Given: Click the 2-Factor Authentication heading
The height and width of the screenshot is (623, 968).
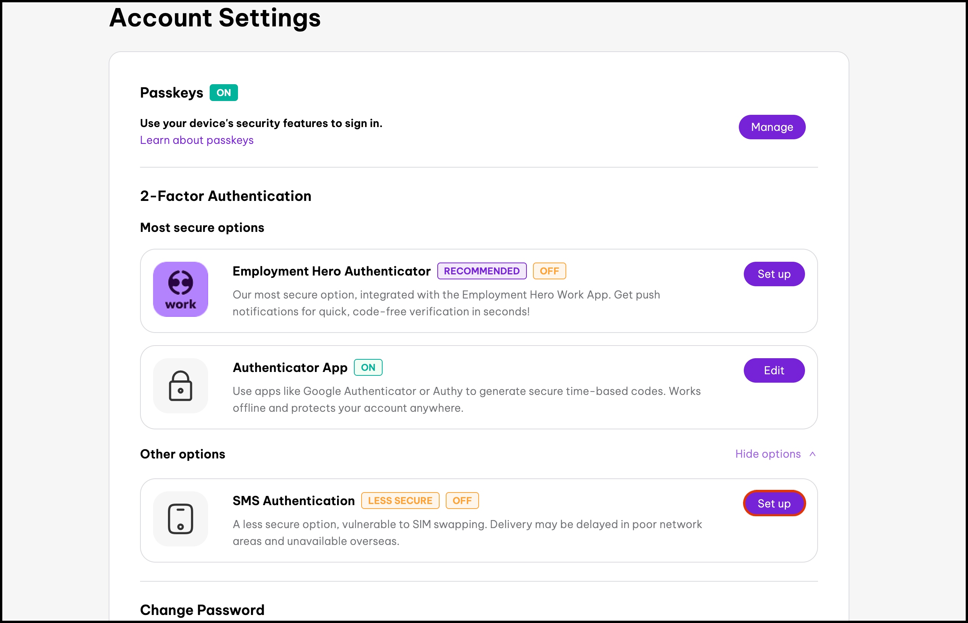Looking at the screenshot, I should [x=226, y=196].
